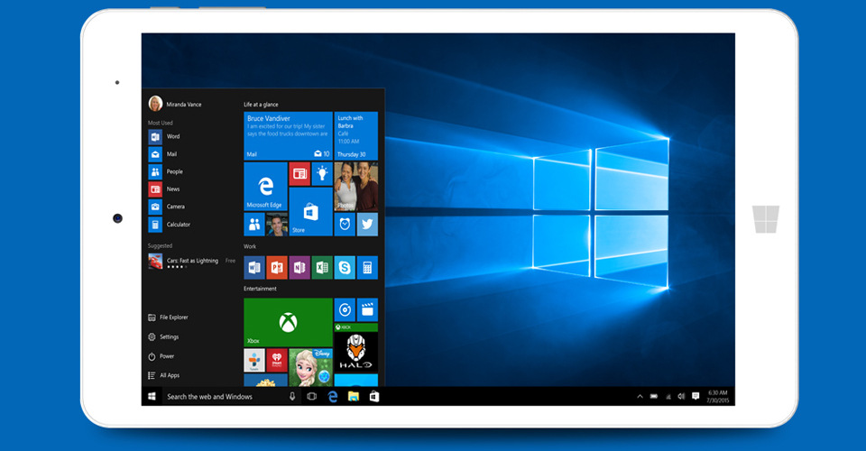866x451 pixels.
Task: Open the volume control in tray
Action: (682, 396)
